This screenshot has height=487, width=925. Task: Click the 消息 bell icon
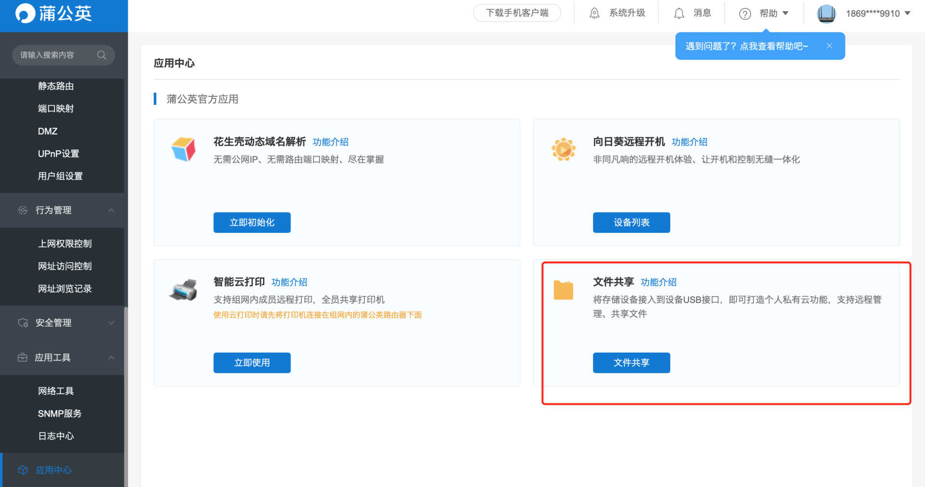tap(679, 13)
